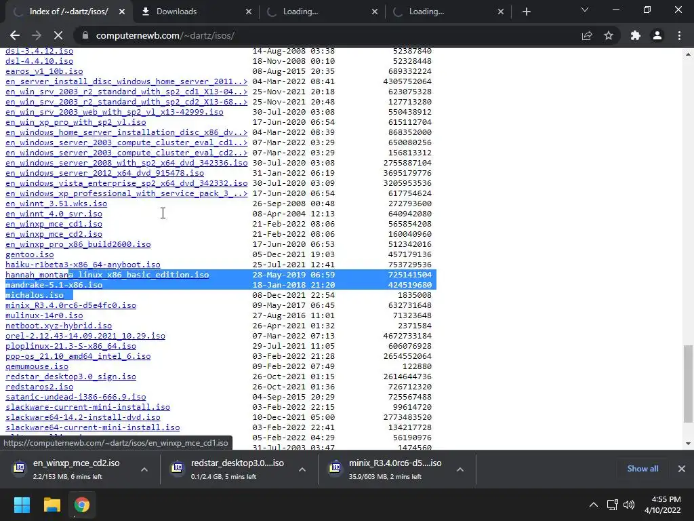Click redstar_desktop3.0 download file icon

click(177, 468)
